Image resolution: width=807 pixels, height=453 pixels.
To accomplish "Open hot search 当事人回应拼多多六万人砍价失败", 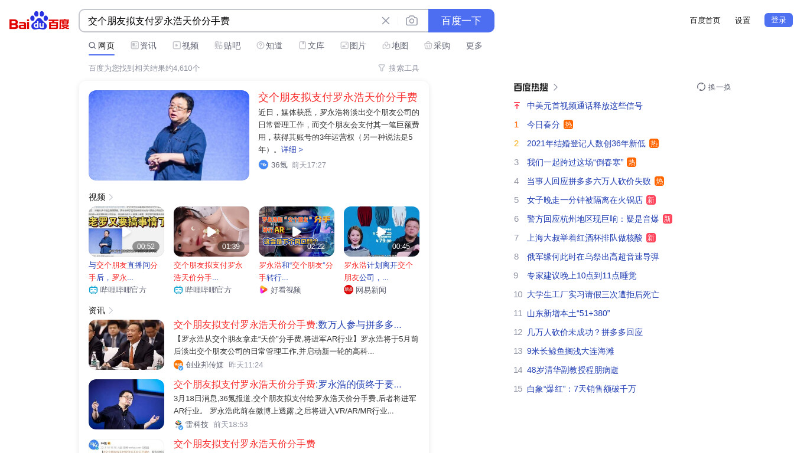I will [x=589, y=181].
